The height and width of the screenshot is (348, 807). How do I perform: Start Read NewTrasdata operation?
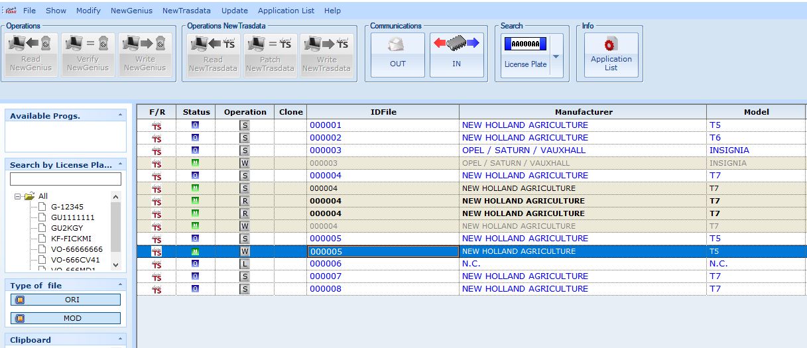213,56
